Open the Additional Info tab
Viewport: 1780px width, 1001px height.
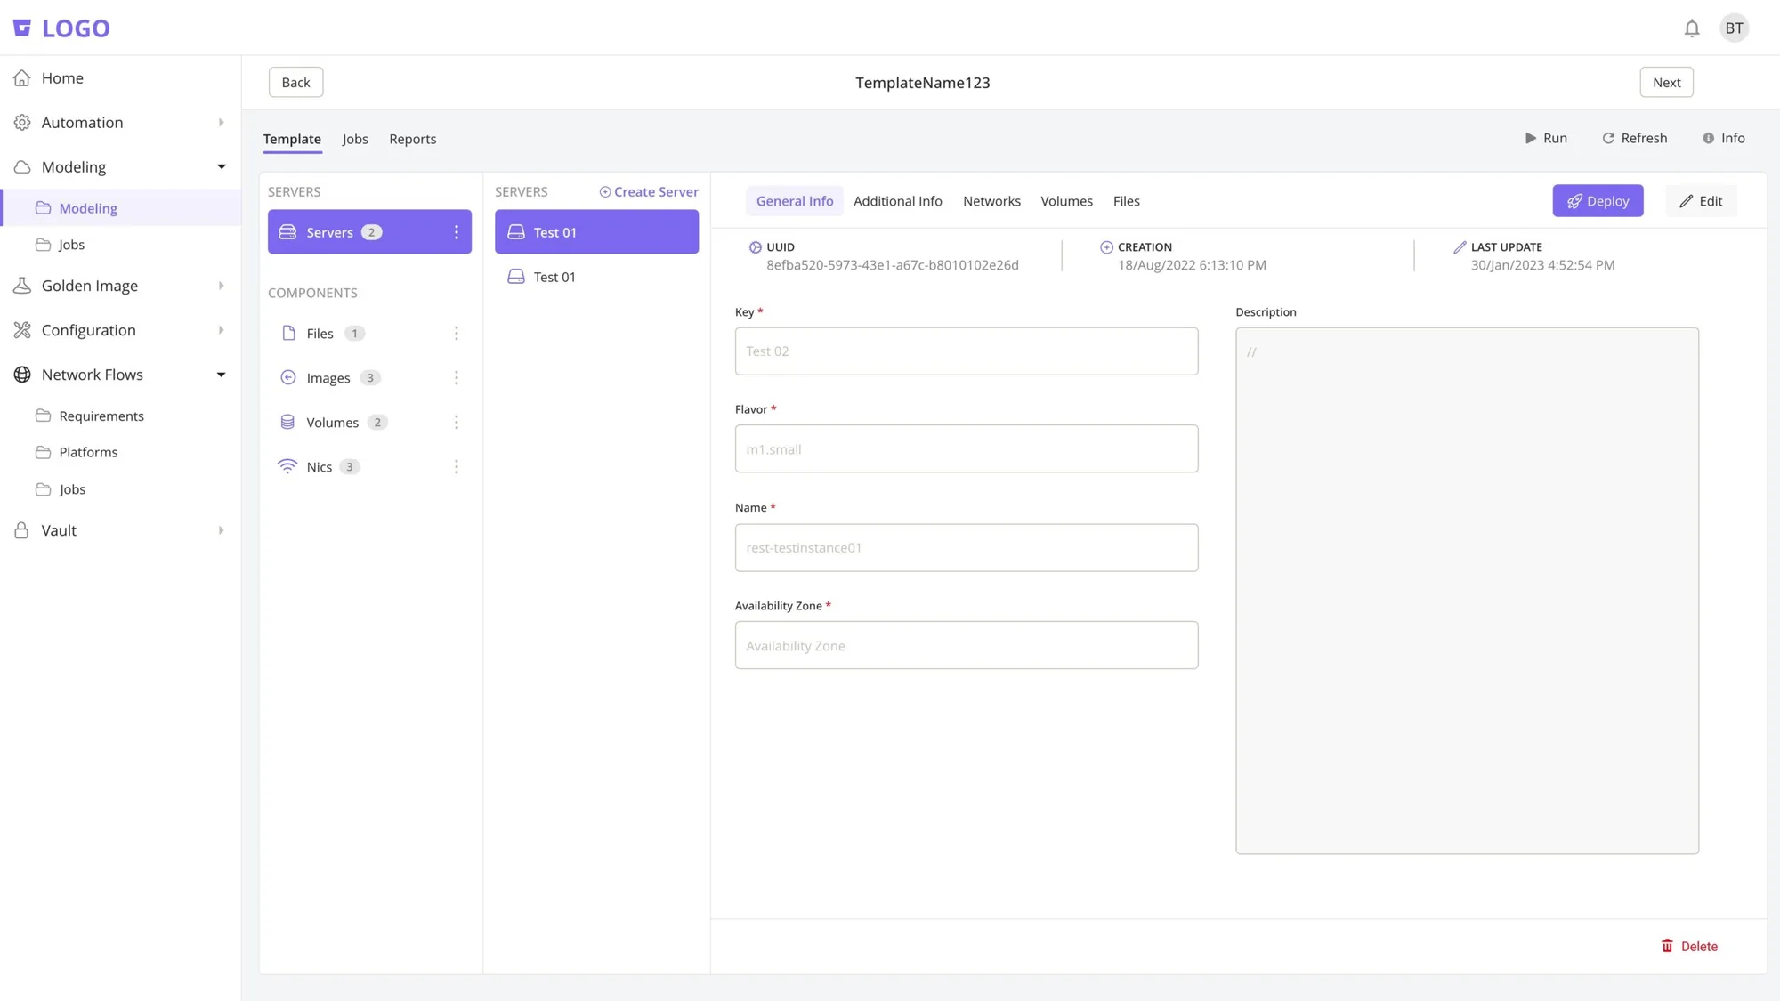897,201
